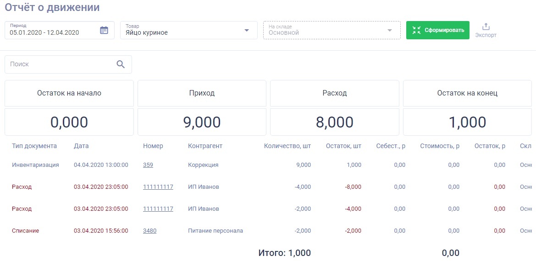
Task: Sort by Дата column header
Action: pyautogui.click(x=81, y=146)
